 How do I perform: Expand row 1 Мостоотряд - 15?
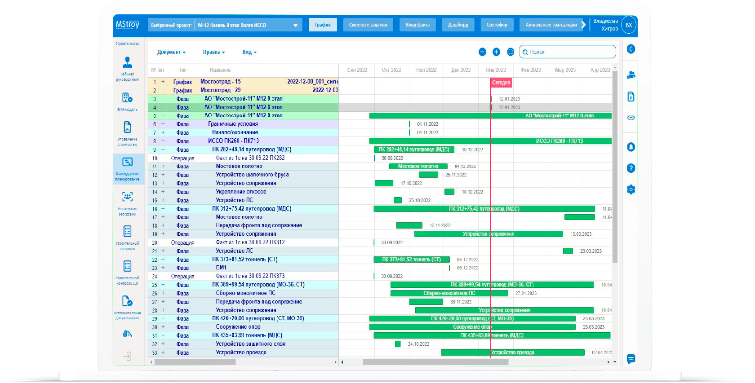click(x=163, y=82)
